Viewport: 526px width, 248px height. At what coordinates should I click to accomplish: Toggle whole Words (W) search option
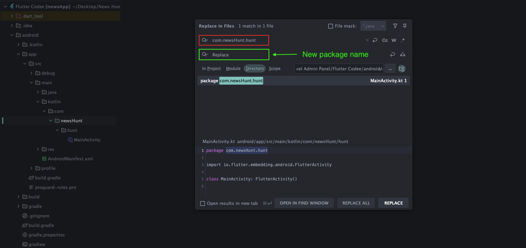(x=394, y=40)
